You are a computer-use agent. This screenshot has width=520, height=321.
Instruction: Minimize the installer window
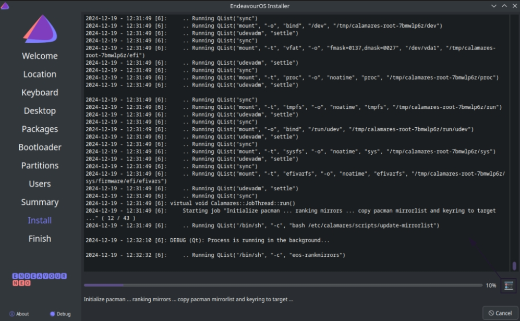pos(494,6)
